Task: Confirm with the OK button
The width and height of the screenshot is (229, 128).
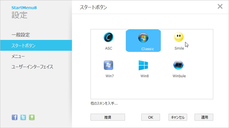Action: [x=150, y=117]
